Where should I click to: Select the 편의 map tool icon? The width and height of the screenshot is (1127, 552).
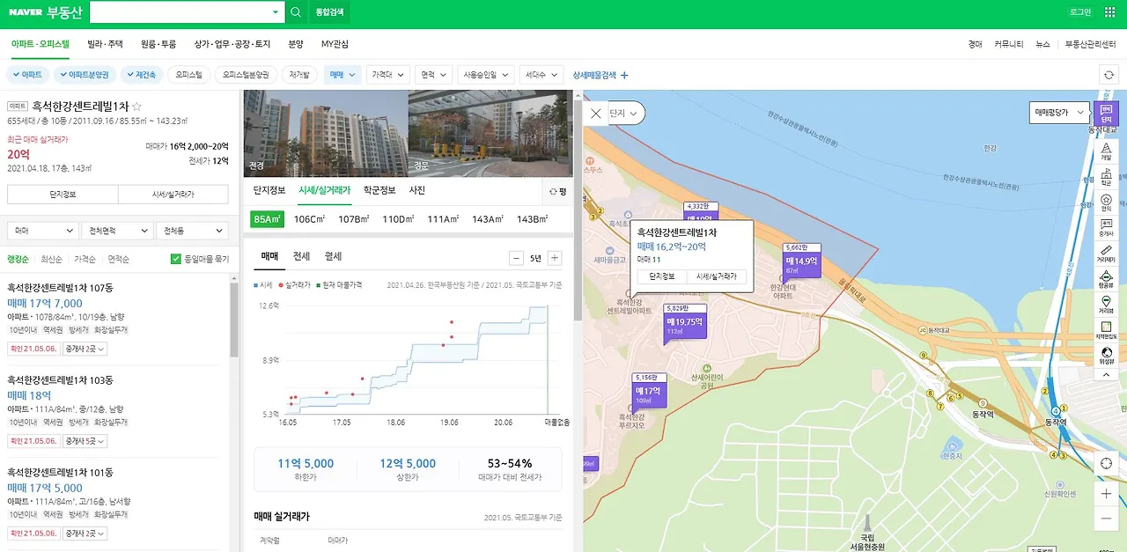(x=1107, y=202)
